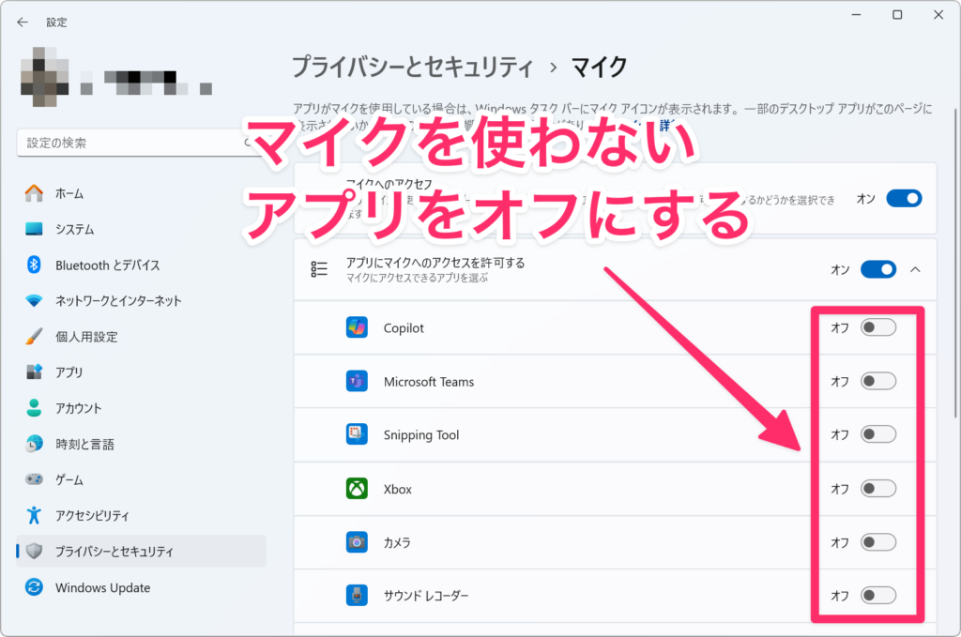The height and width of the screenshot is (637, 961).
Task: Click the Snipping Tool app name
Action: coord(421,435)
